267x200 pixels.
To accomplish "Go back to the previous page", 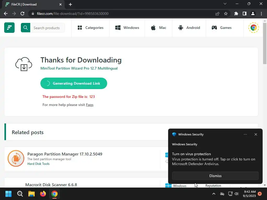I will click(x=6, y=14).
